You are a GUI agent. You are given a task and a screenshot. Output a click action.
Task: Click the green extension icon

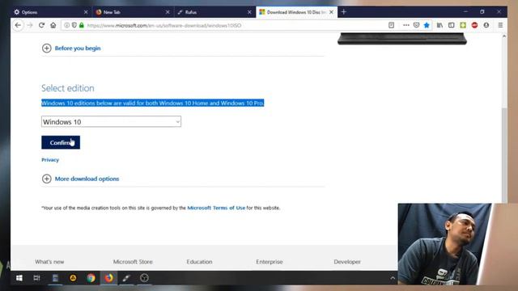[x=463, y=25]
